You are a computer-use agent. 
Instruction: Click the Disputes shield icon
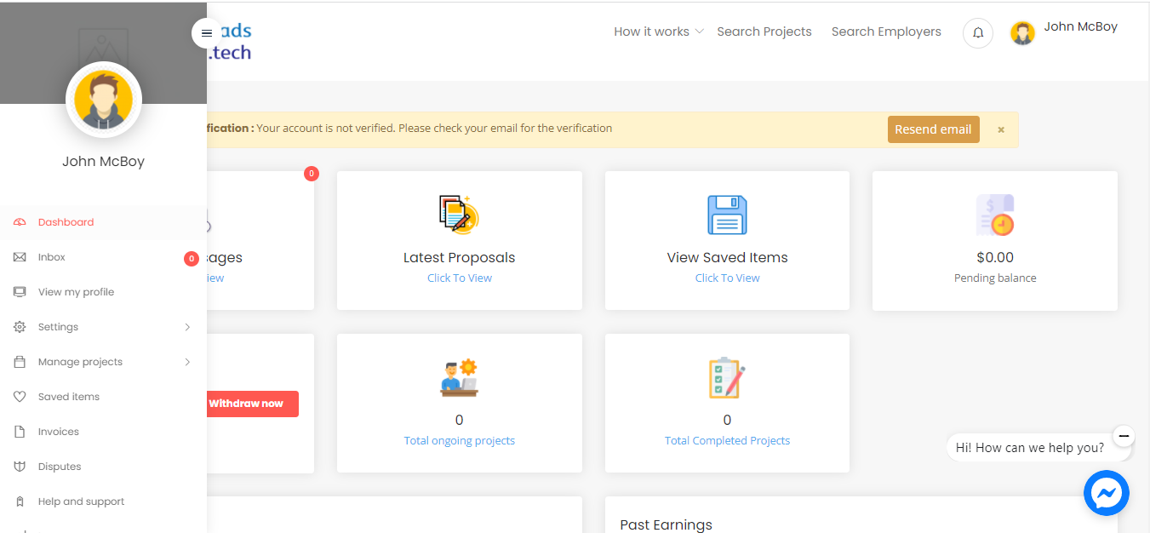(x=20, y=467)
